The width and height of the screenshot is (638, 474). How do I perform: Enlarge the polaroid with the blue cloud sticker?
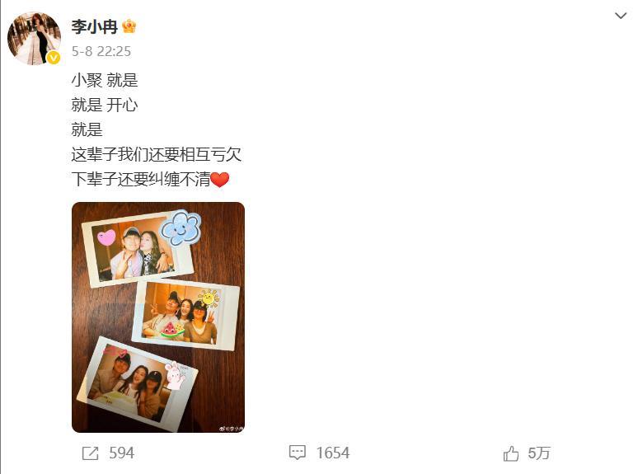coord(138,248)
